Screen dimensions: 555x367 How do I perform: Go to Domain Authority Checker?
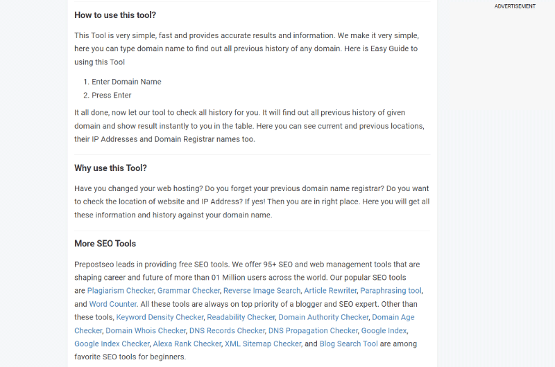(323, 317)
